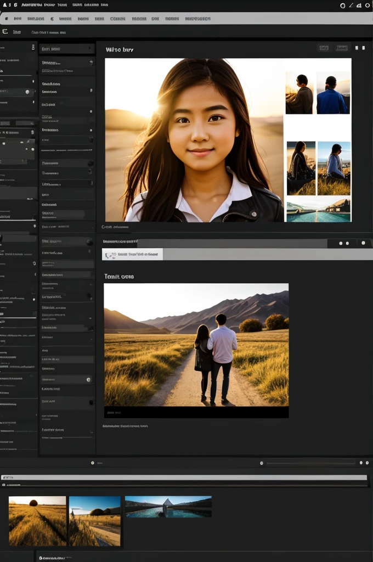Toggle the round knob switch in the far-left panel
This screenshot has height=562, width=373.
[27, 92]
